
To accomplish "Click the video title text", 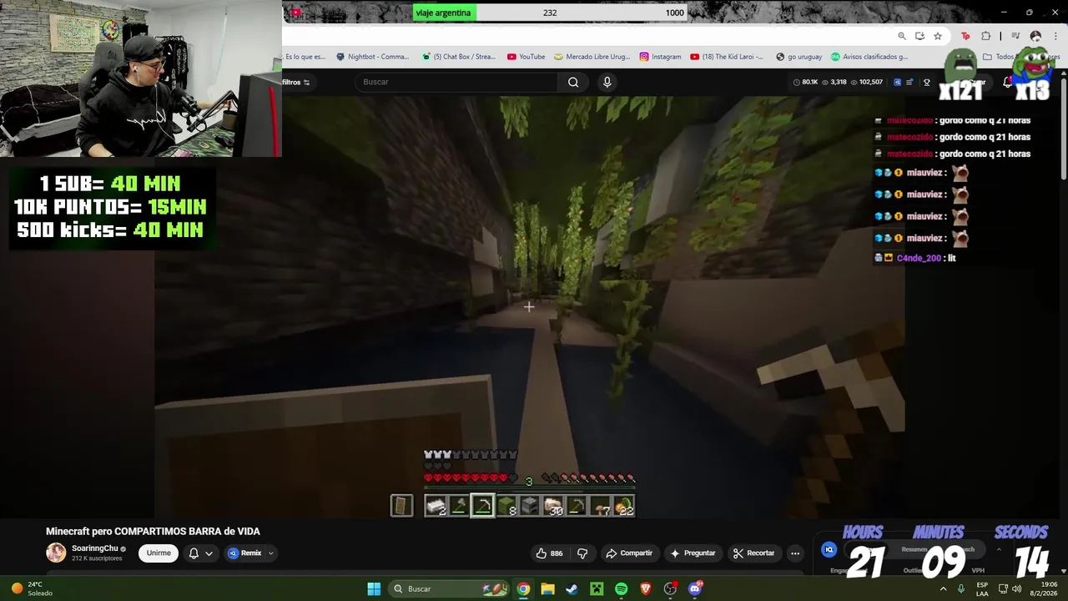I will pos(153,531).
